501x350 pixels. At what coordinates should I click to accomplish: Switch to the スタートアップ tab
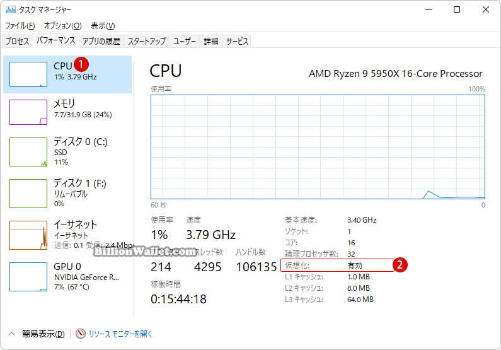click(x=147, y=41)
